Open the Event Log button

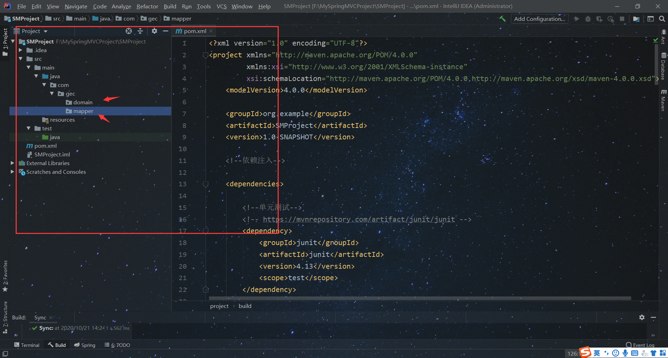click(x=640, y=345)
